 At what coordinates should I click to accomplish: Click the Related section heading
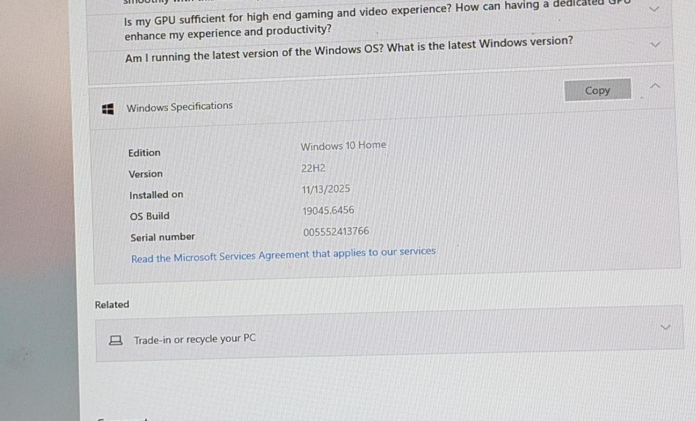pos(112,305)
